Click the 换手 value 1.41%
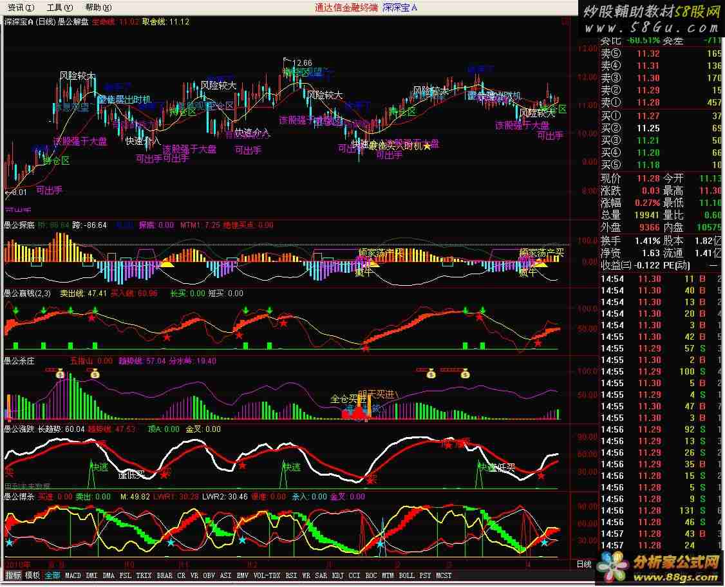Screen dimensions: 725x587 coord(648,241)
